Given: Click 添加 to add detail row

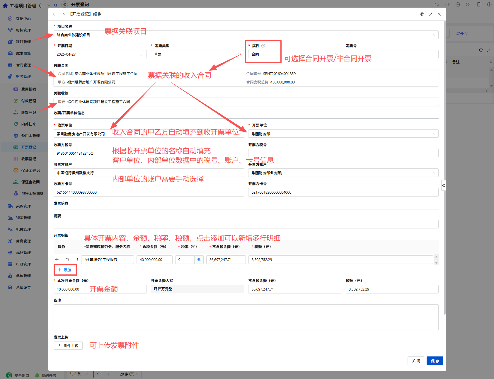Looking at the screenshot, I should coord(65,270).
